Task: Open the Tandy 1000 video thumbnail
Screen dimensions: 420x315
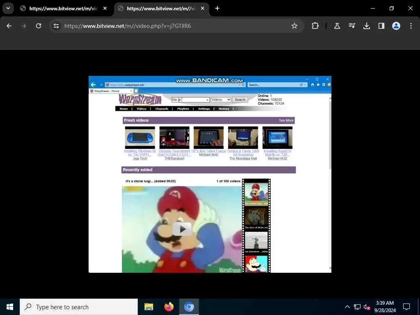Action: pos(243,137)
